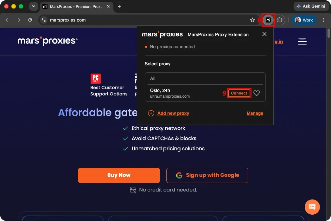Favorite the Oslo proxy with the heart icon
331x221 pixels.
click(257, 93)
